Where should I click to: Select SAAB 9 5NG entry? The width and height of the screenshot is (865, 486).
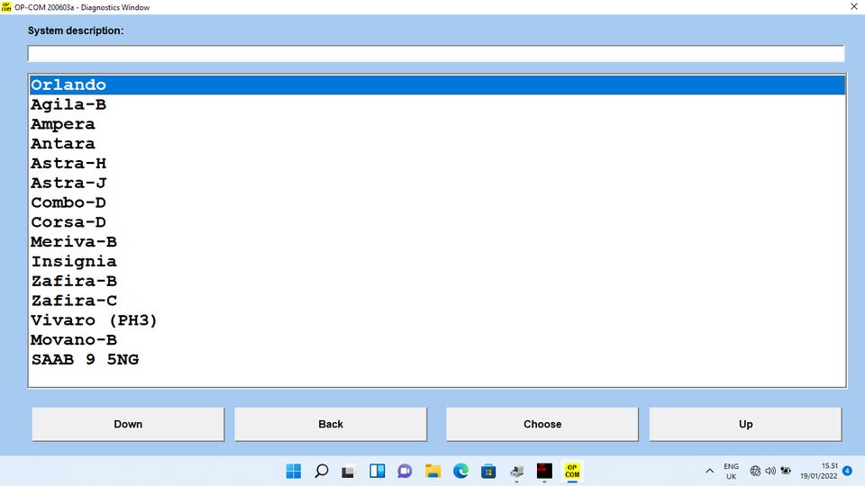click(x=437, y=360)
